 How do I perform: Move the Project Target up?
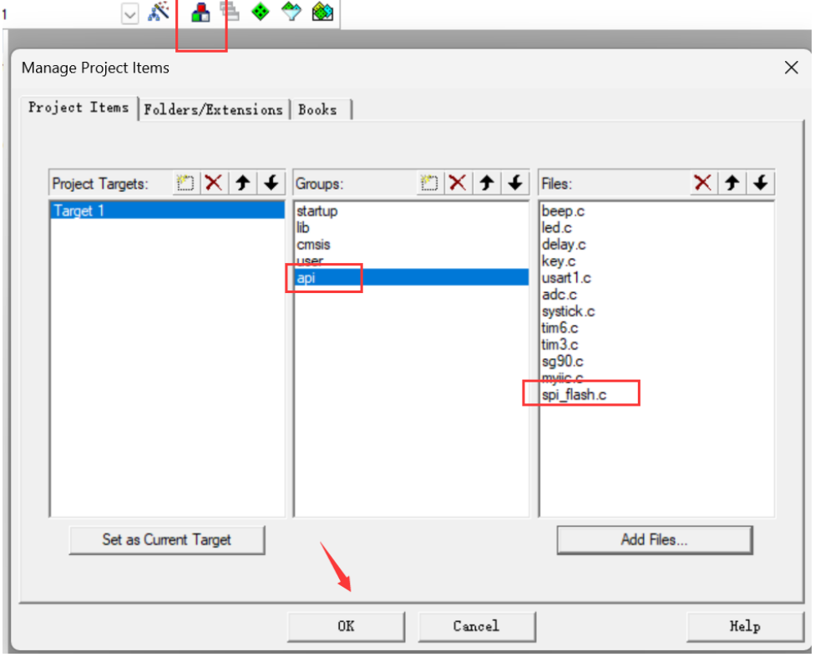tap(242, 184)
